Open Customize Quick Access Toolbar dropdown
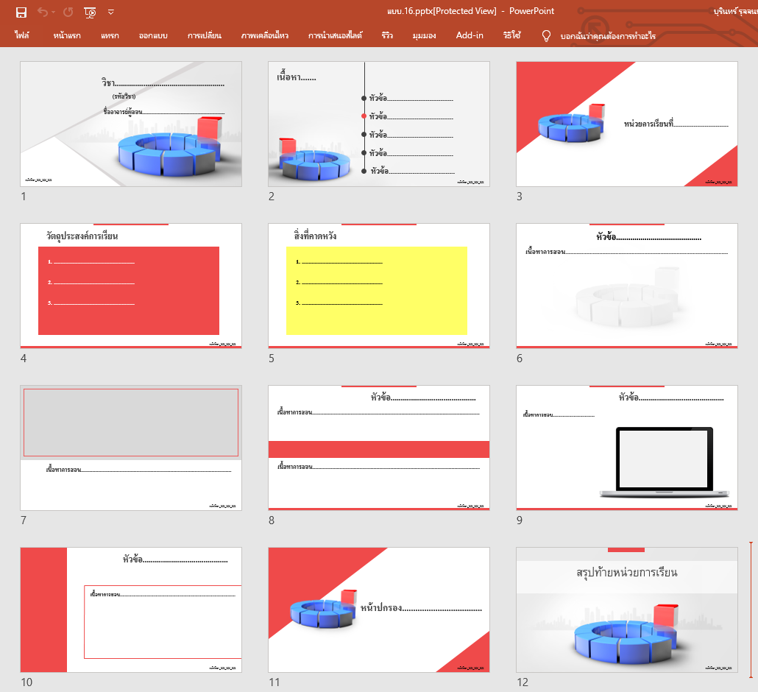 point(111,12)
